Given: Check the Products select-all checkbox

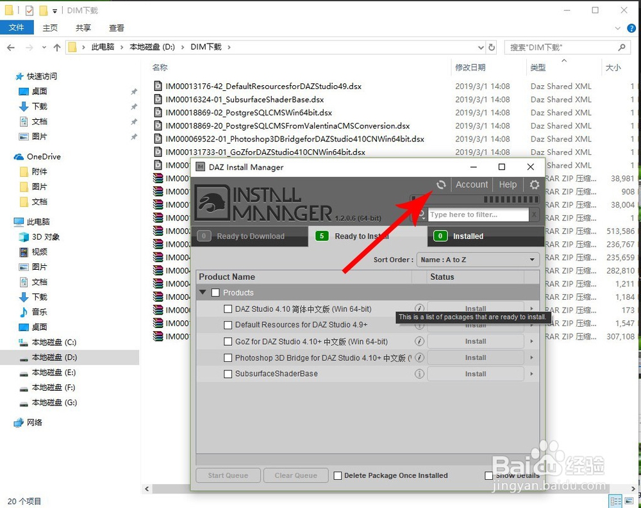Looking at the screenshot, I should (215, 293).
